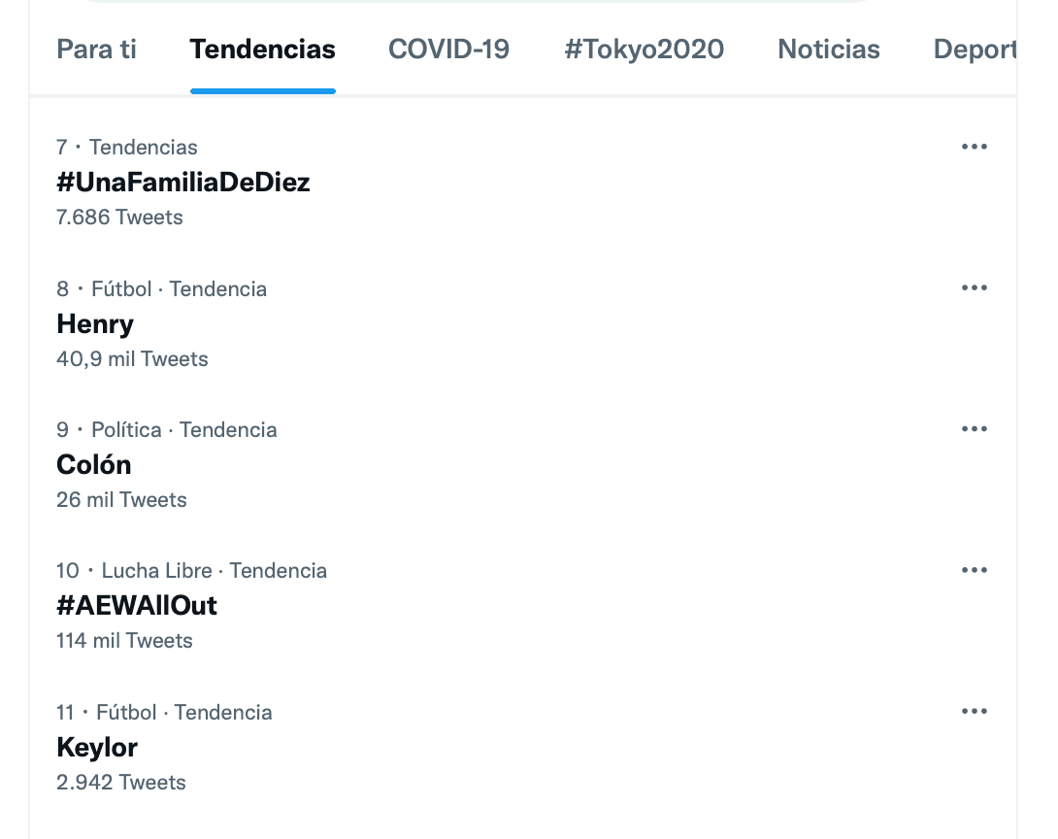The image size is (1058, 839).
Task: Select the Tendencias tab
Action: (x=262, y=50)
